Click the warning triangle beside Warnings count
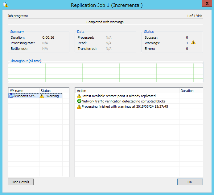 (x=193, y=42)
